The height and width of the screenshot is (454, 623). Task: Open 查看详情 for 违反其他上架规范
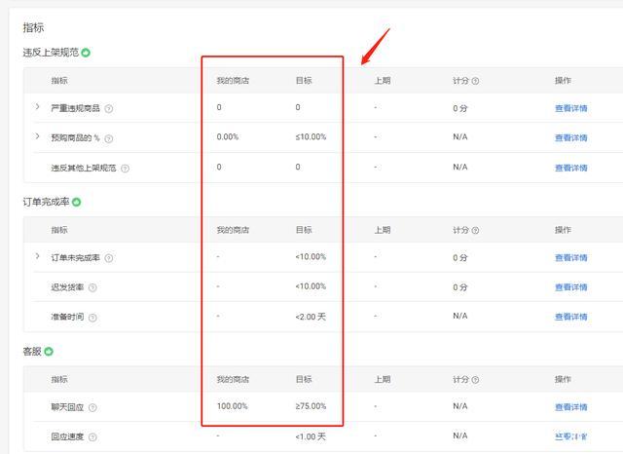tap(571, 168)
